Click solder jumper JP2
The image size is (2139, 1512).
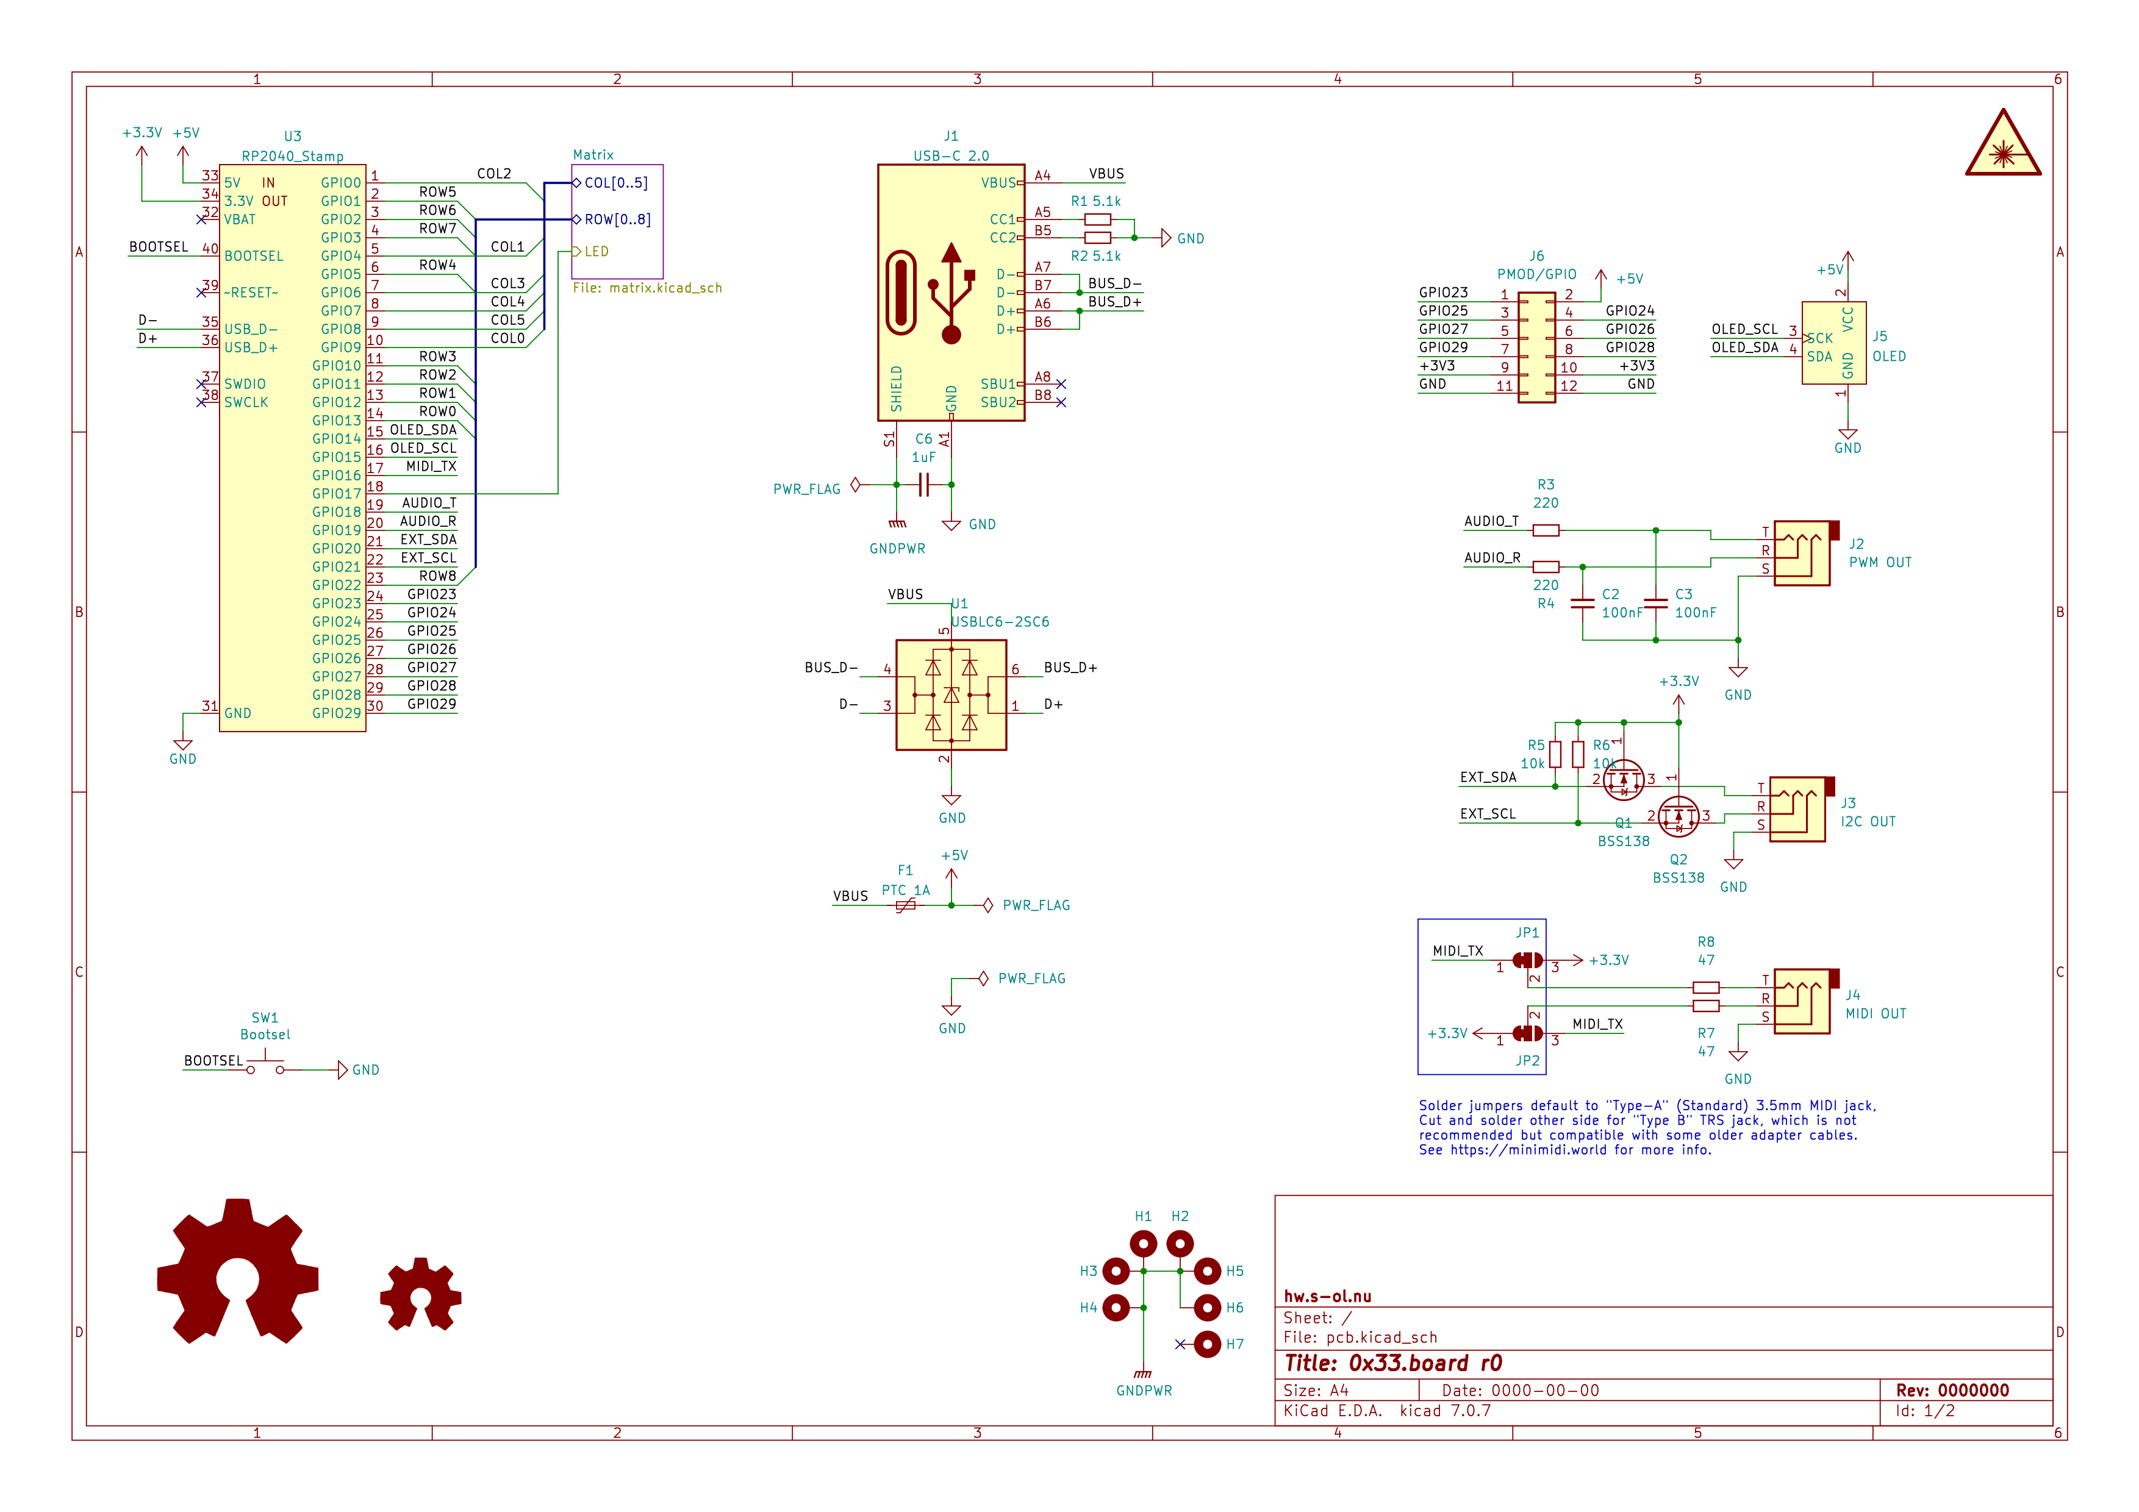pyautogui.click(x=1527, y=1033)
